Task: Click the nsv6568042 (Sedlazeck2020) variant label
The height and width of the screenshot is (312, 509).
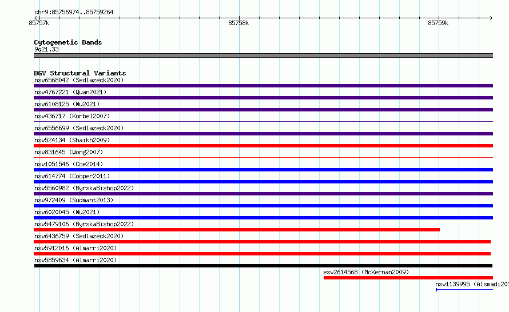Action: [x=79, y=80]
